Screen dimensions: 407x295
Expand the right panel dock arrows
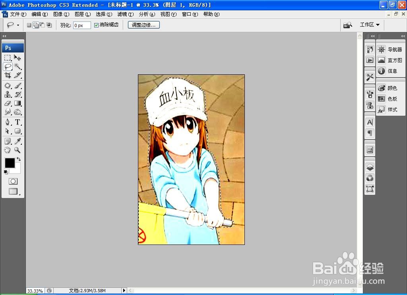pos(403,36)
